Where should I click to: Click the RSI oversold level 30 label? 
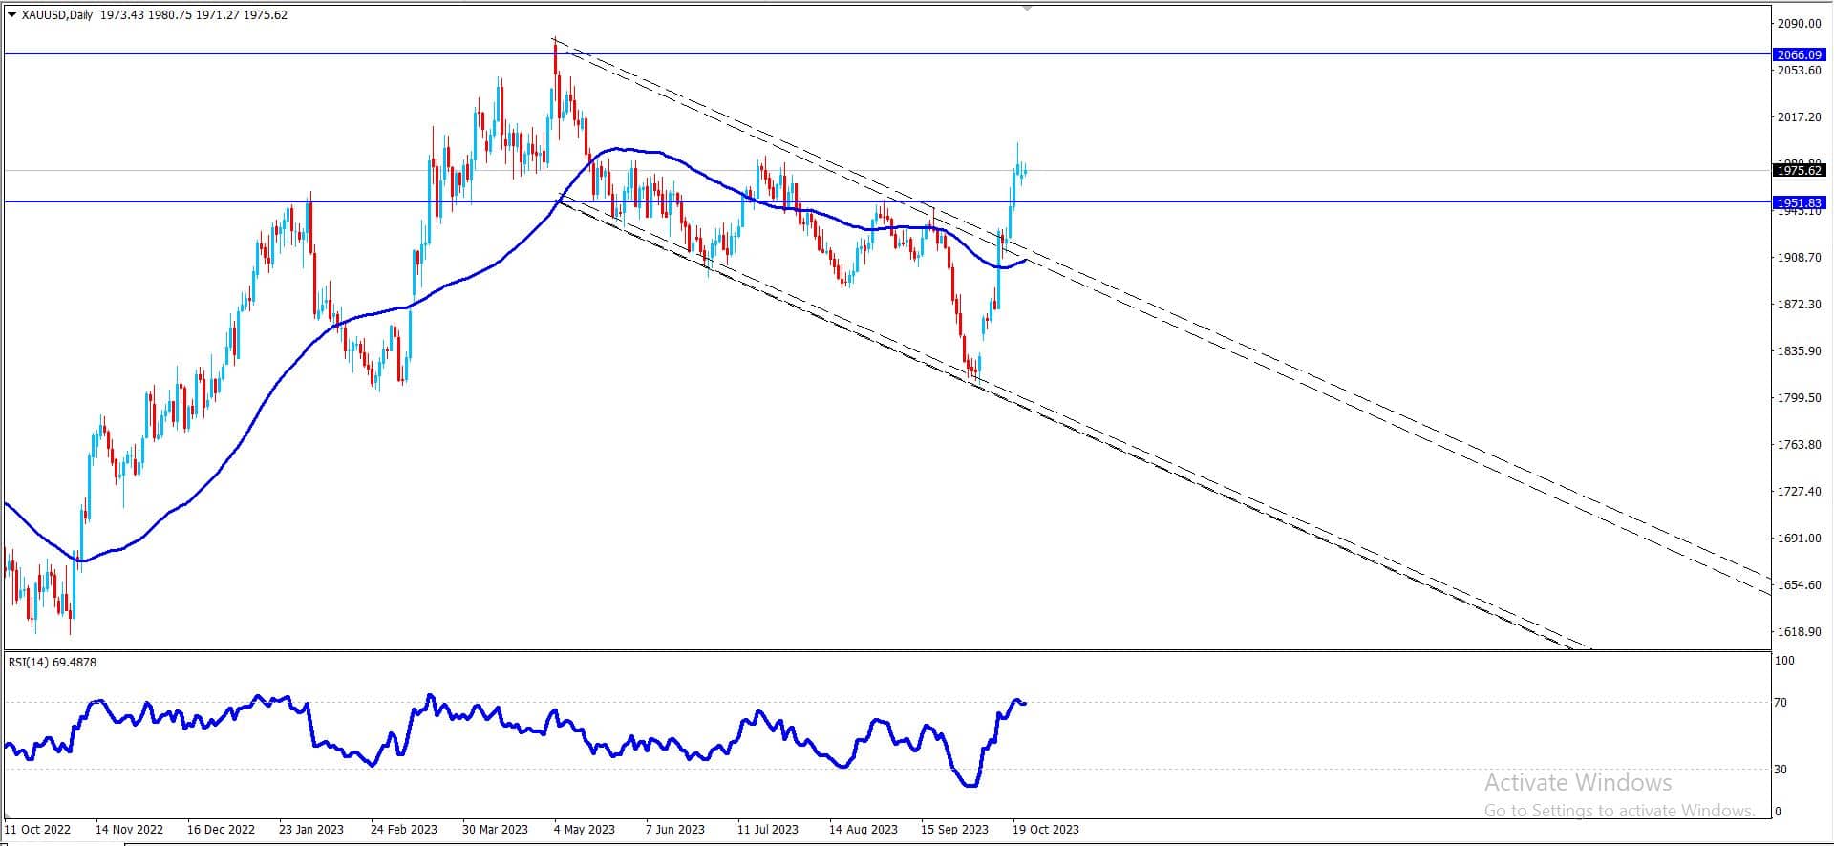[1781, 769]
